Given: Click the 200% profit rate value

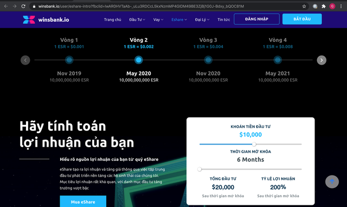Looking at the screenshot, I should coord(278,187).
